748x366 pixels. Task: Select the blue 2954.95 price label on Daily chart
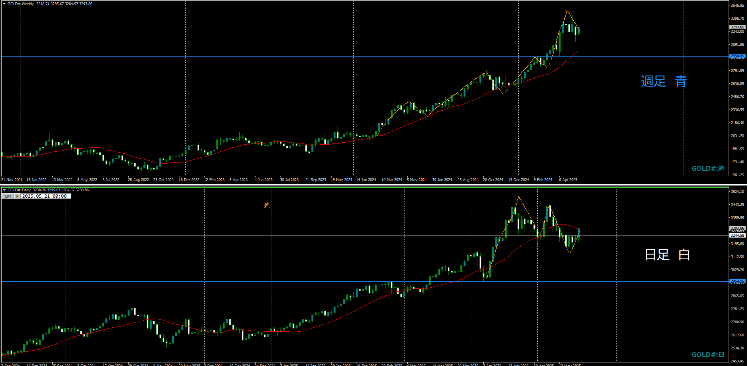(737, 281)
